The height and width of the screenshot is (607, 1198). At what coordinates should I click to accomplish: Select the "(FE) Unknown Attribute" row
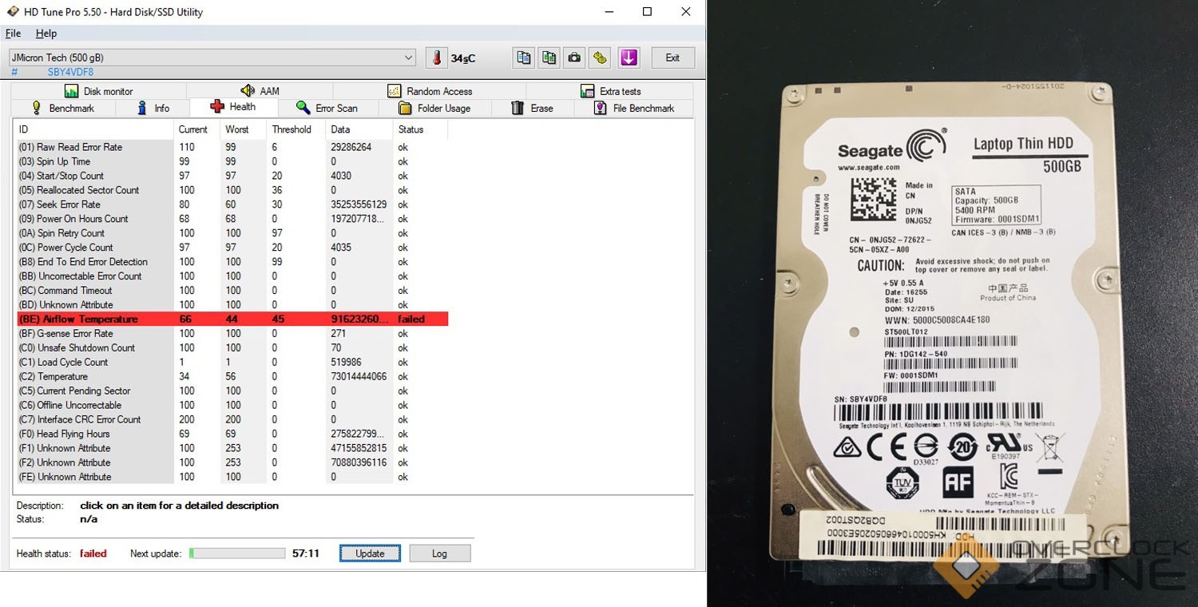232,478
